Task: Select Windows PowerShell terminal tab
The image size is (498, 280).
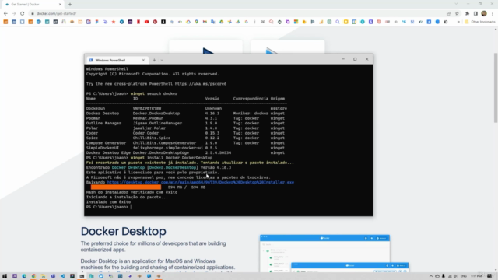Action: coord(117,60)
